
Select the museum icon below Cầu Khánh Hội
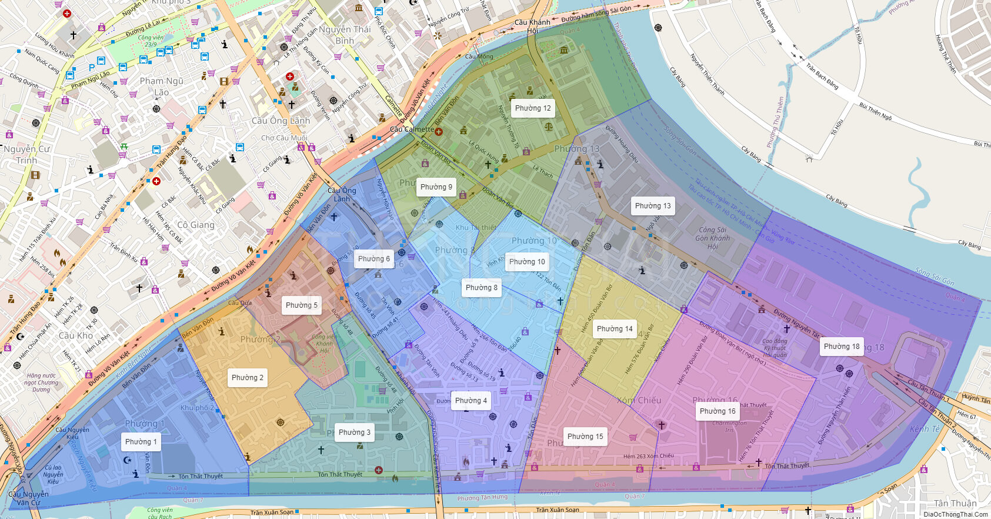(x=564, y=50)
